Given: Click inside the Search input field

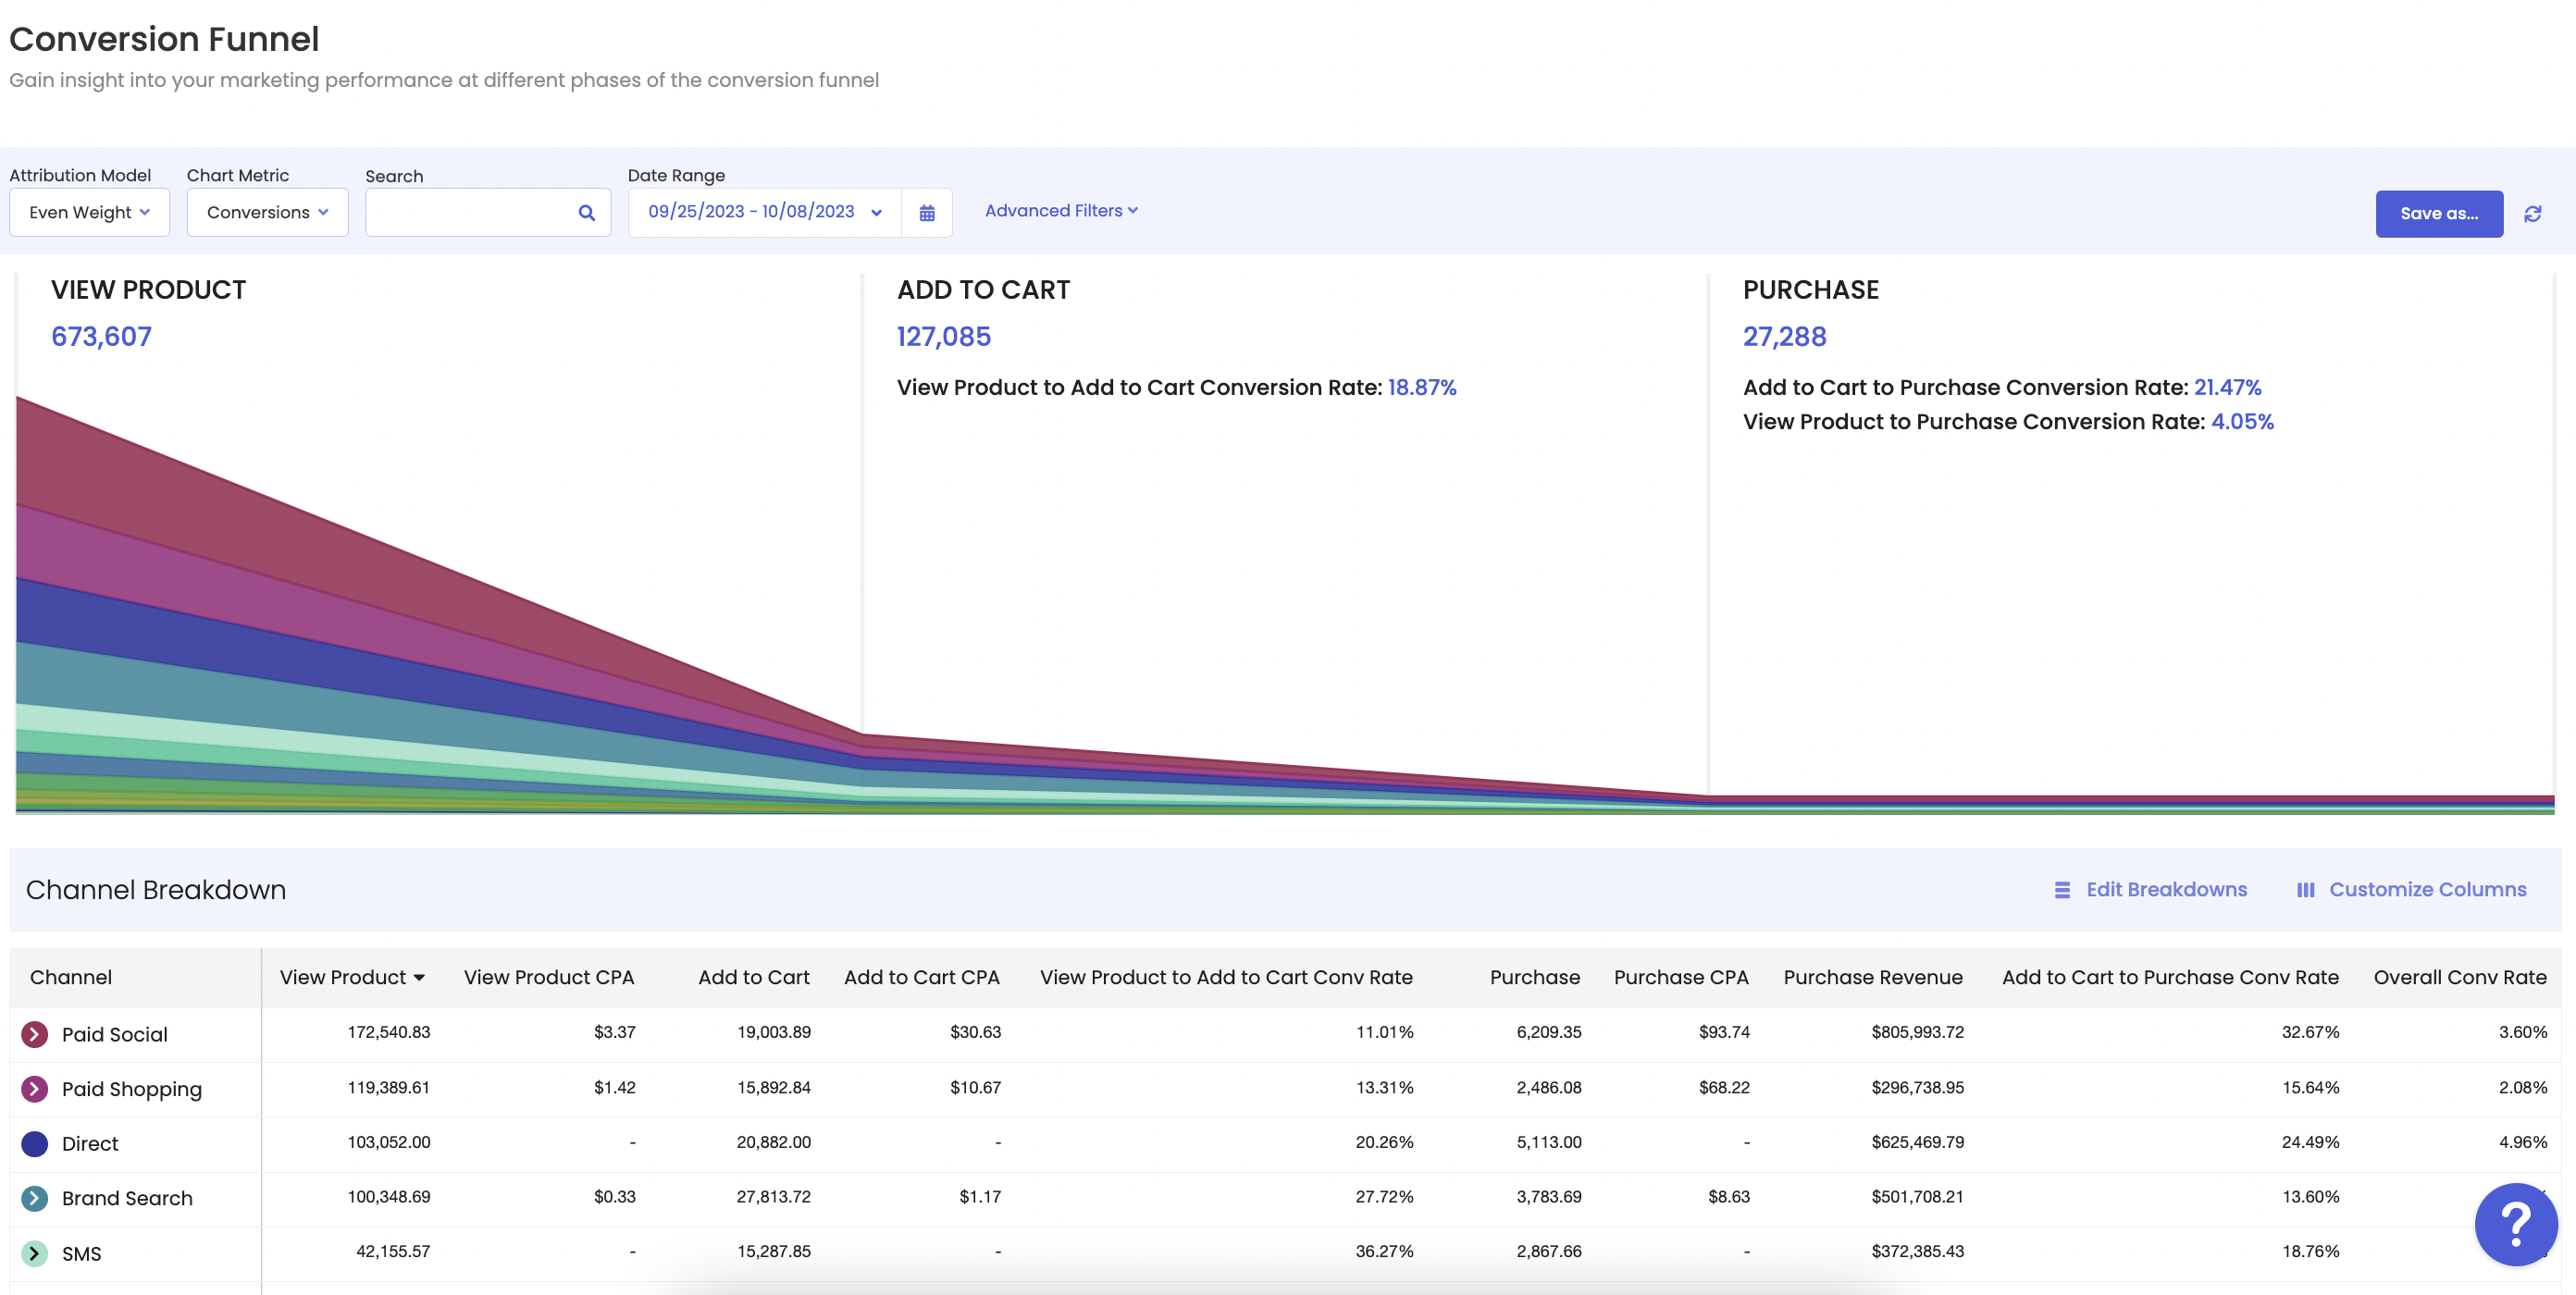Looking at the screenshot, I should (470, 213).
